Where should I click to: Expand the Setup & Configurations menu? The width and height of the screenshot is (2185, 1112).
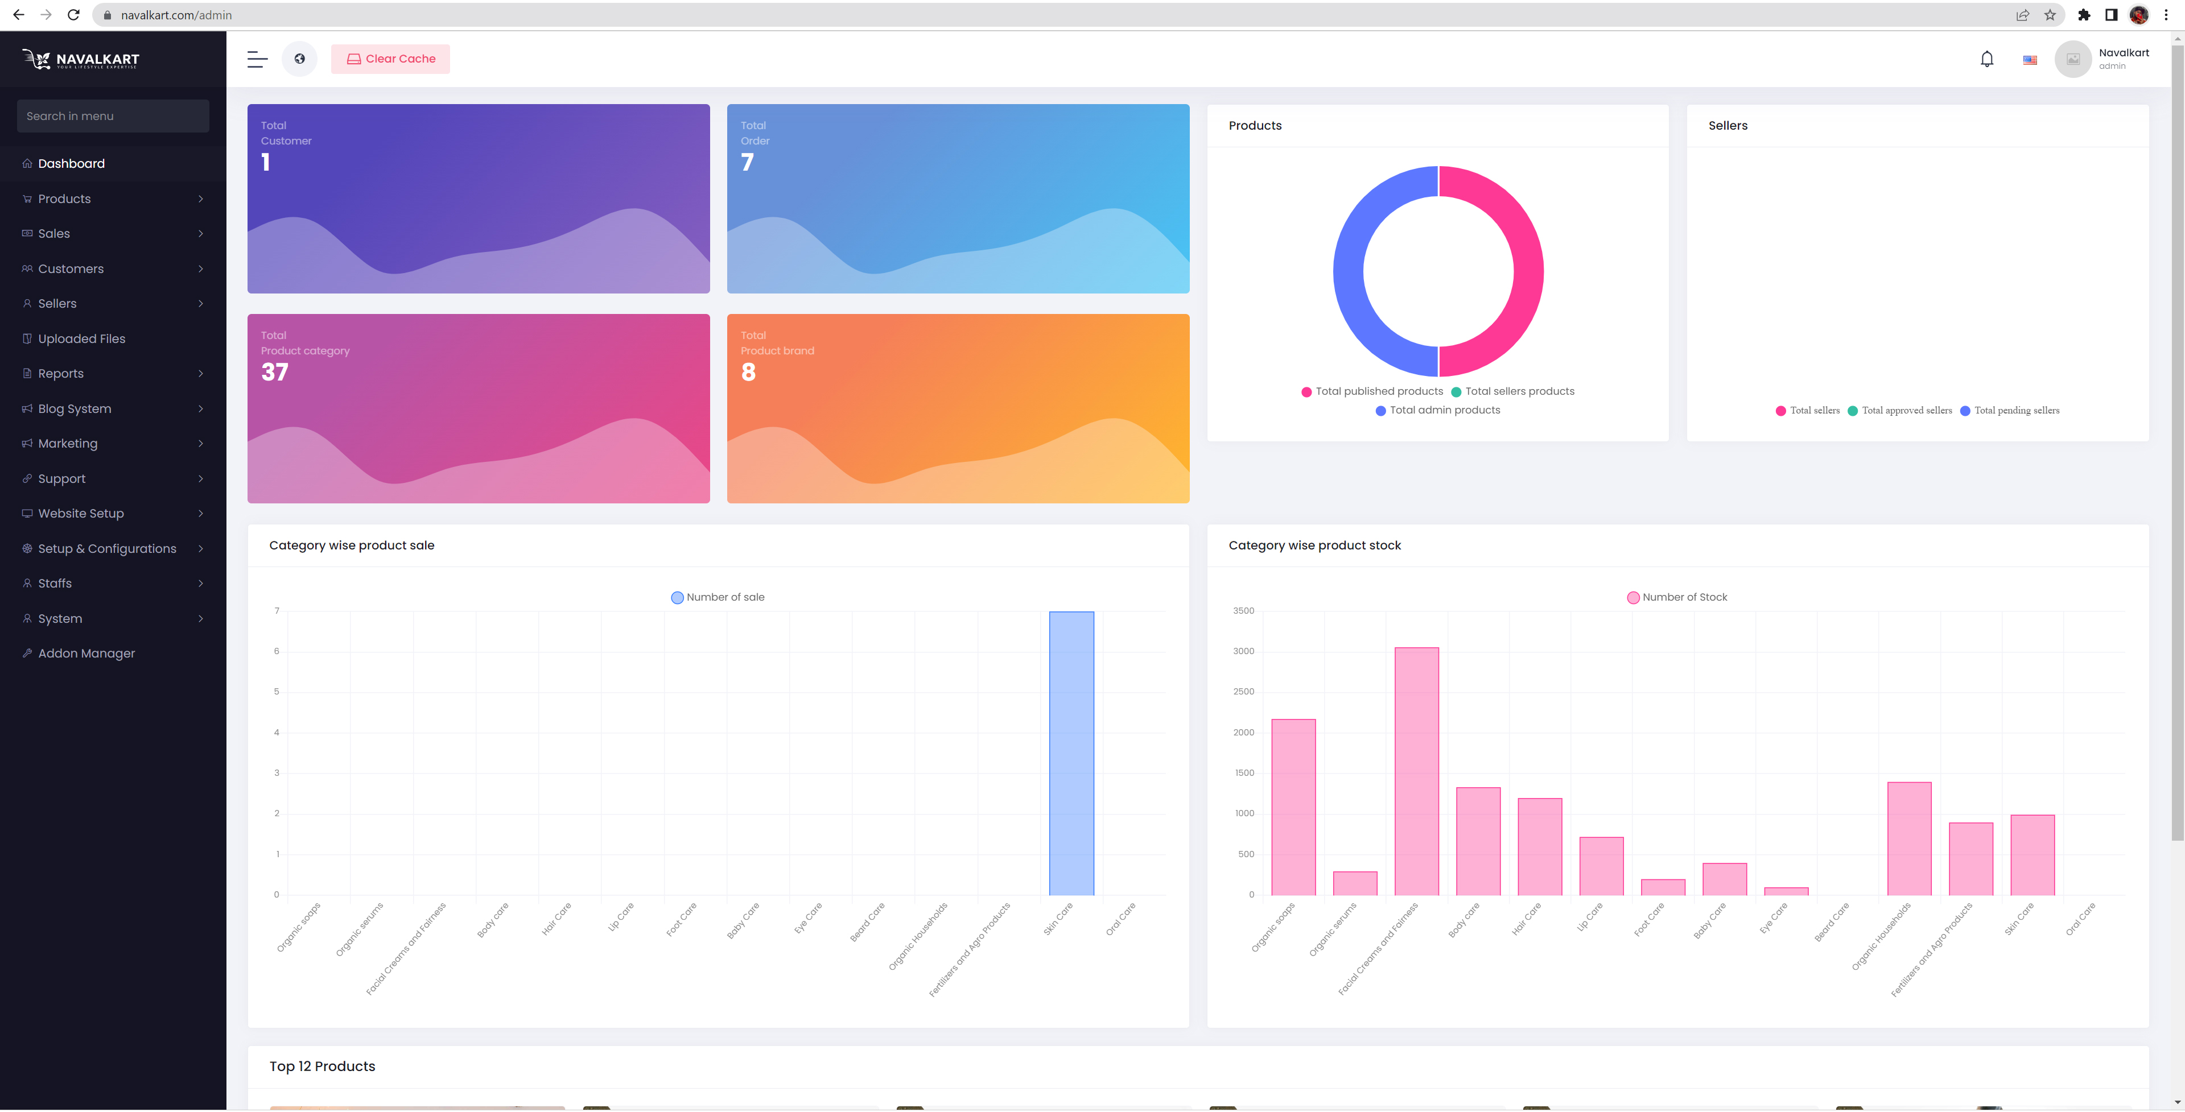pos(113,549)
